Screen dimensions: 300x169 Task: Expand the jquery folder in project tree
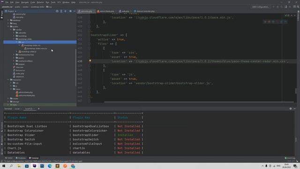pyautogui.click(x=14, y=58)
